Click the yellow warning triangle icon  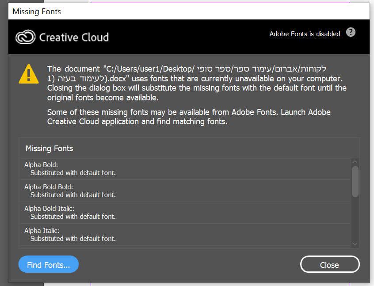coord(29,74)
